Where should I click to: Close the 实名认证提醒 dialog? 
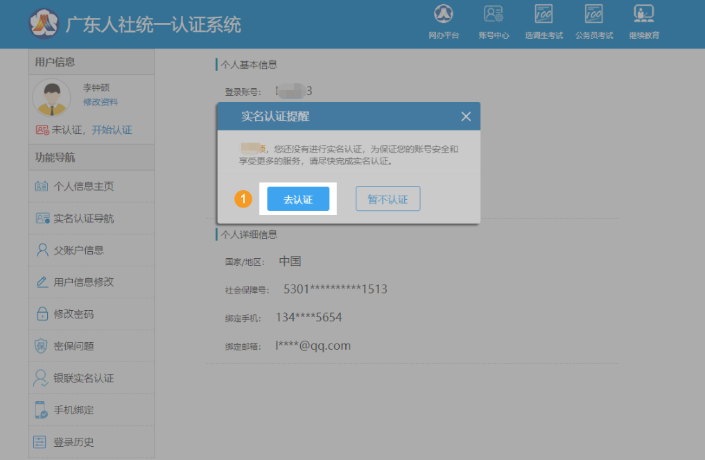466,117
